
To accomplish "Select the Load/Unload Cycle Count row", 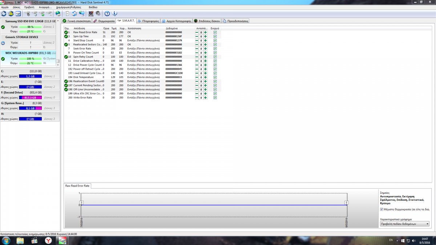I will pos(142,73).
